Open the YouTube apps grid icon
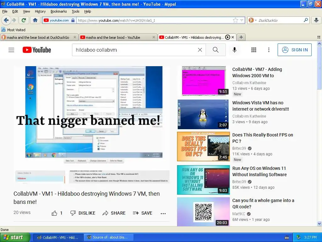322x242 pixels. (254, 50)
